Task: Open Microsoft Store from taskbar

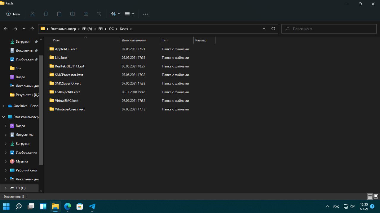Action: (80, 206)
